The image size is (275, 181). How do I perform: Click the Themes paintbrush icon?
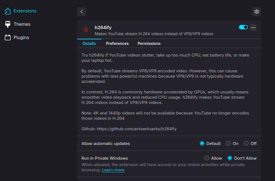(8, 24)
